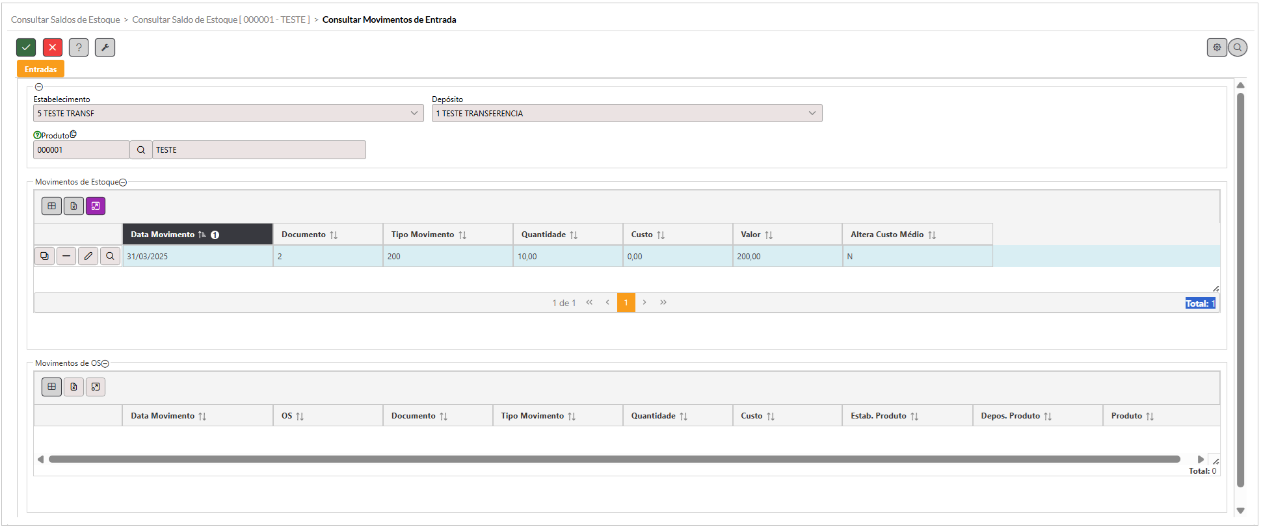
Task: Click the wrench tools button
Action: click(105, 47)
